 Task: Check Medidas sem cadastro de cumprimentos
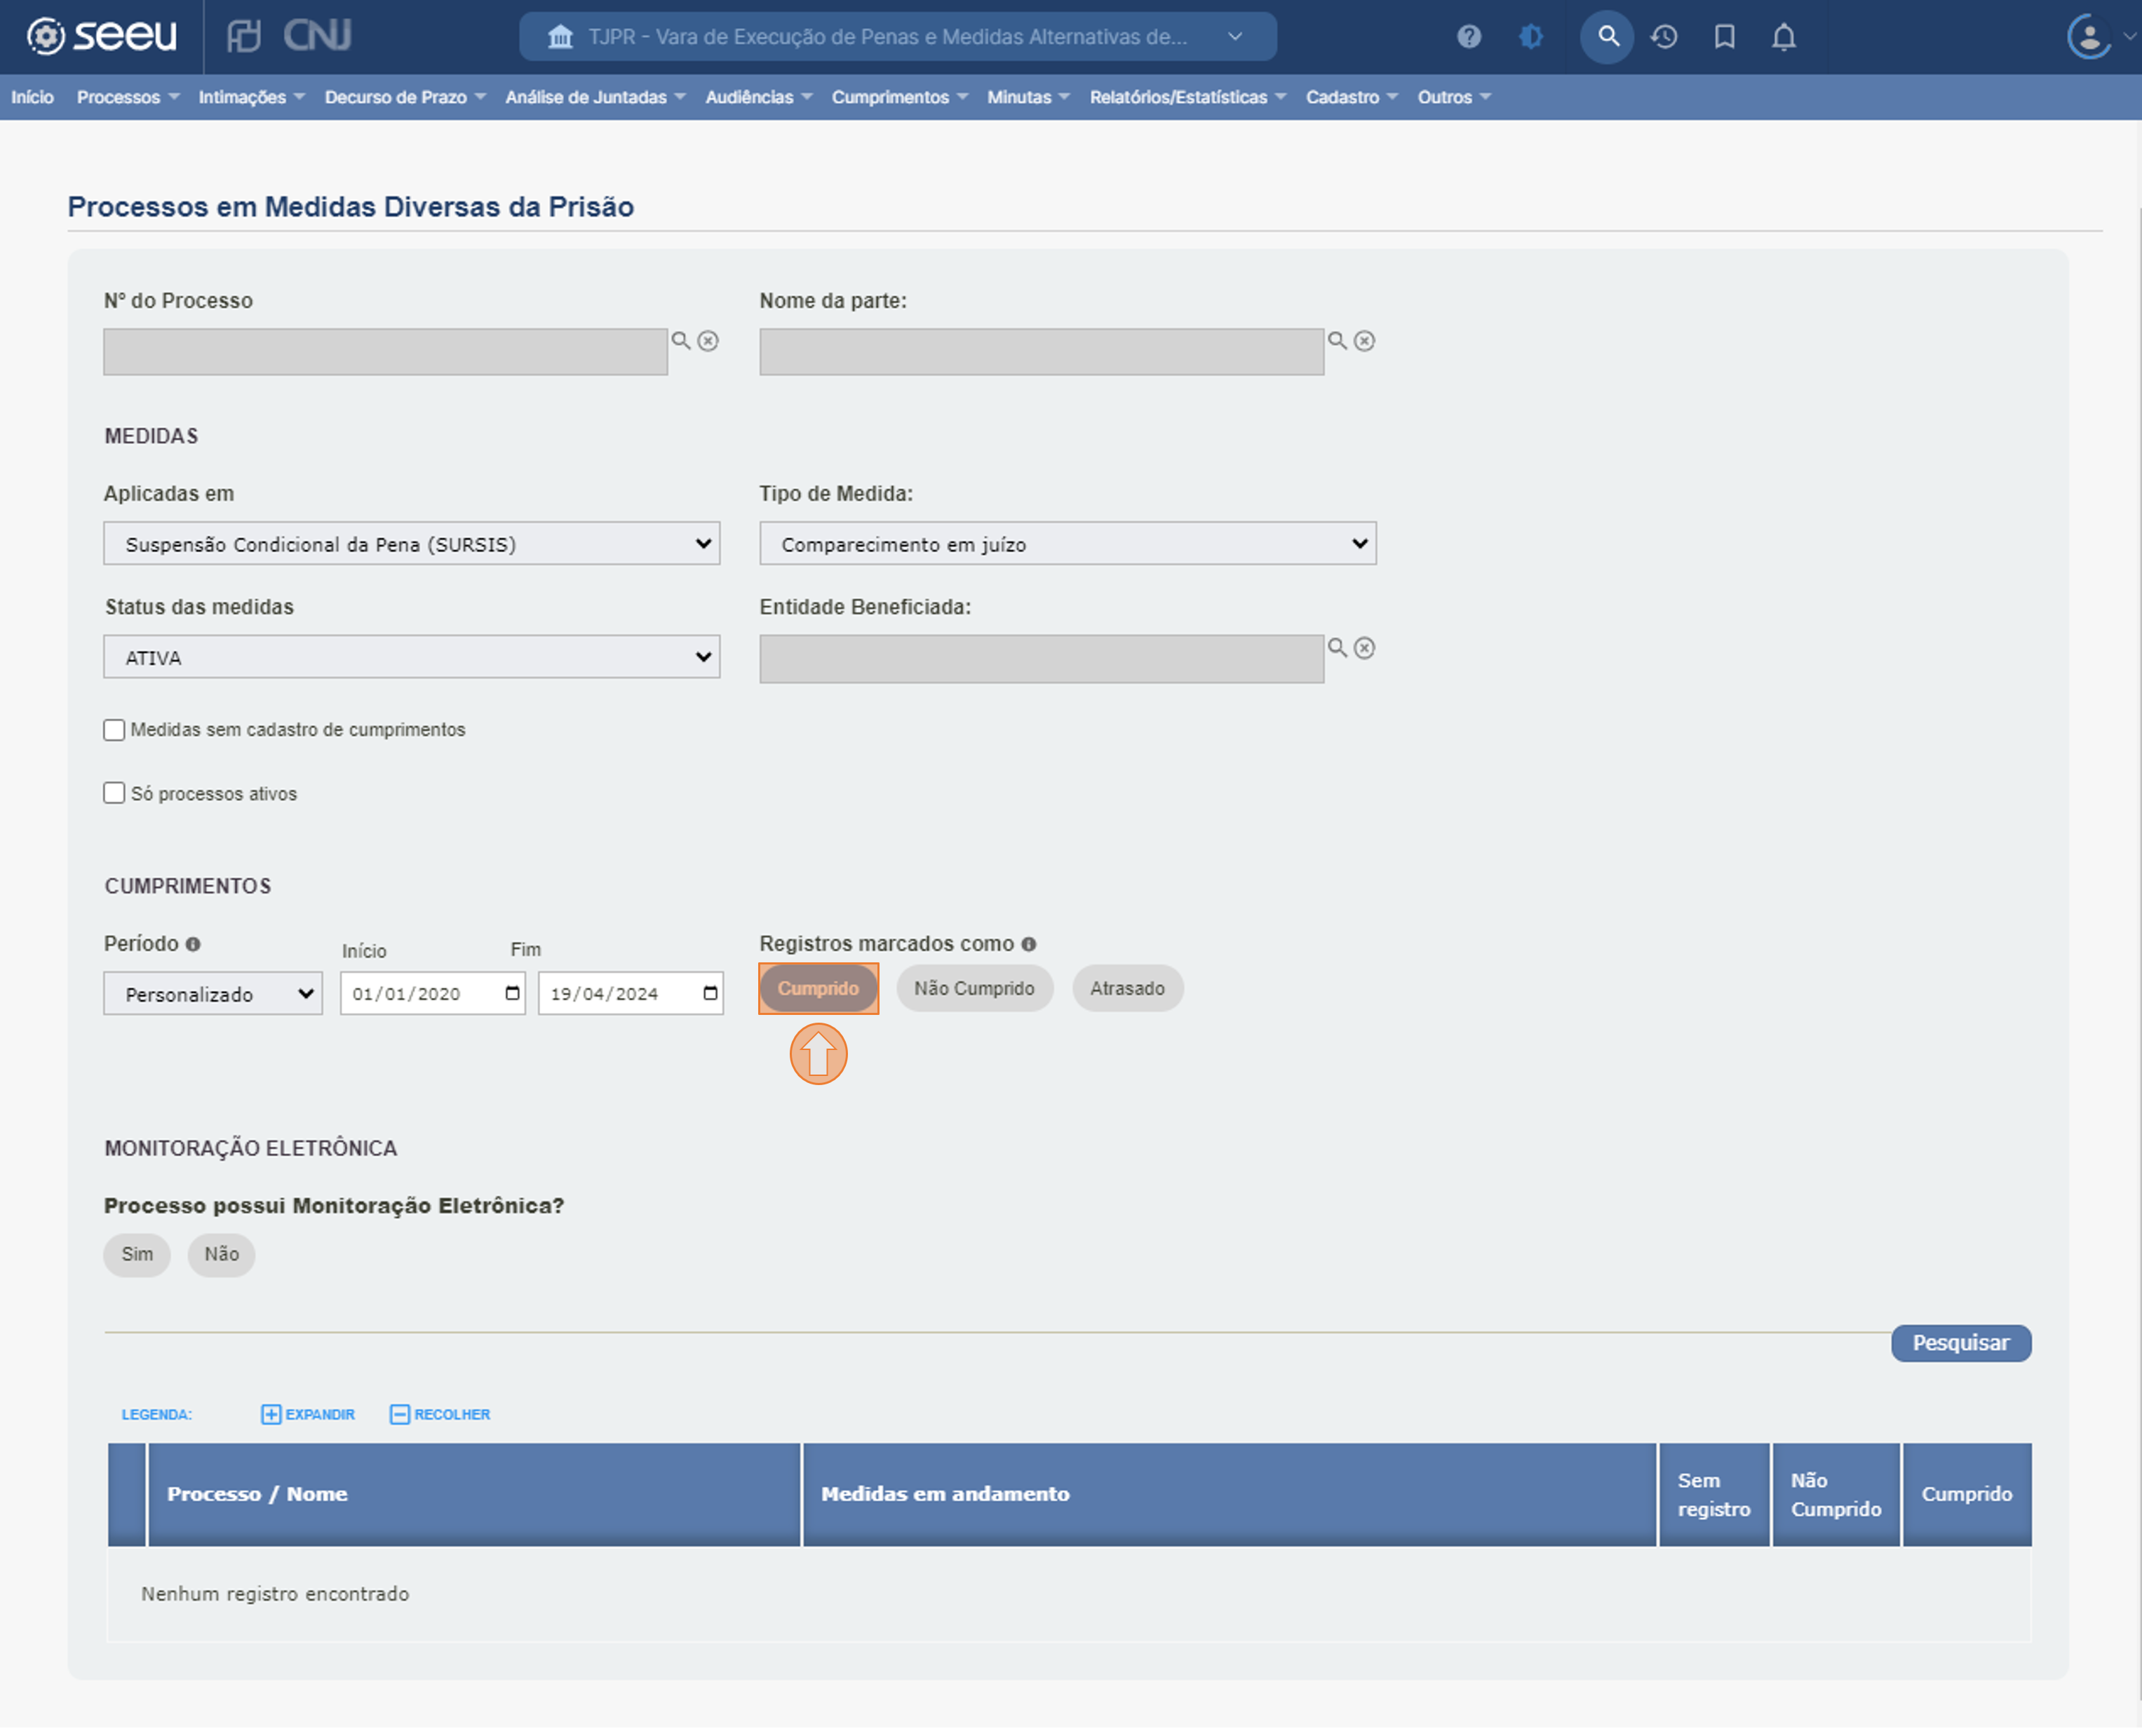(115, 730)
